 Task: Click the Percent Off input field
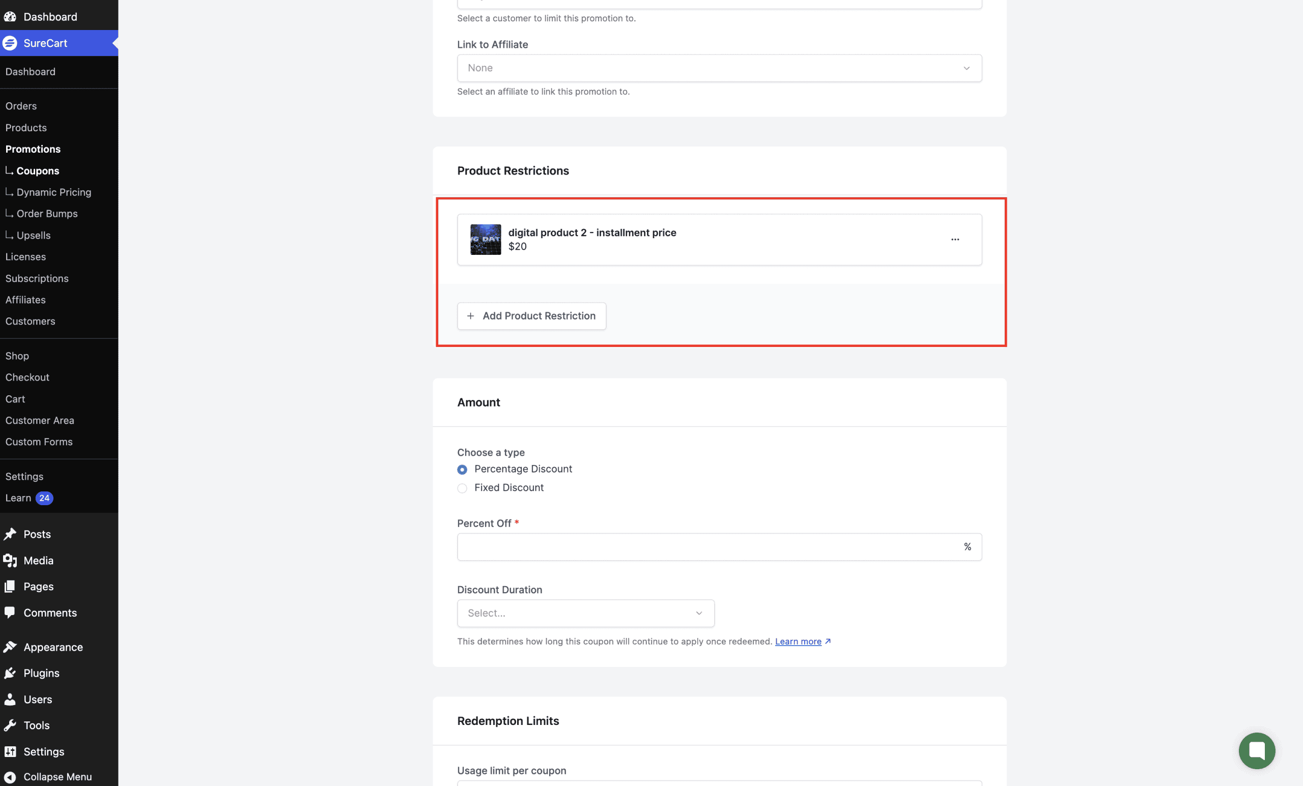click(x=719, y=547)
